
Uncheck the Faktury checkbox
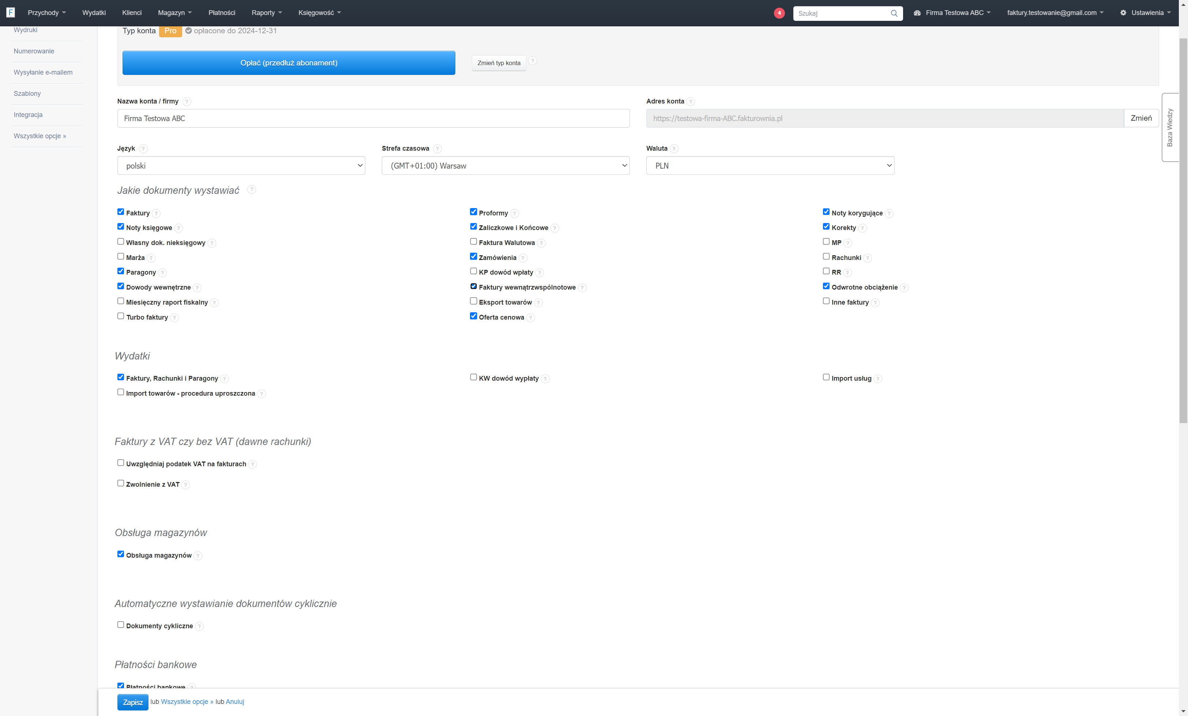pyautogui.click(x=121, y=212)
